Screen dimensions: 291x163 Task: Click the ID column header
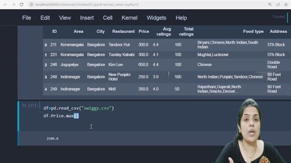pos(55,31)
